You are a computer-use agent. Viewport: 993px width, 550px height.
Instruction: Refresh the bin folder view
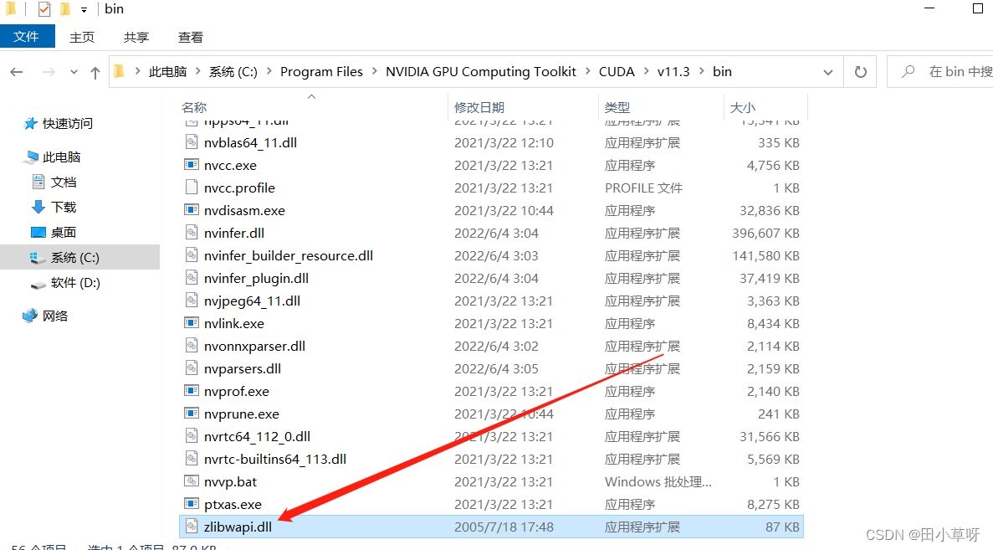click(x=860, y=71)
